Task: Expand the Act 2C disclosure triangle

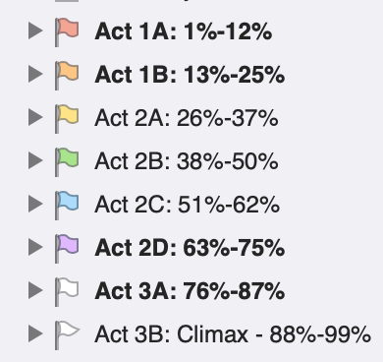Action: click(x=35, y=204)
